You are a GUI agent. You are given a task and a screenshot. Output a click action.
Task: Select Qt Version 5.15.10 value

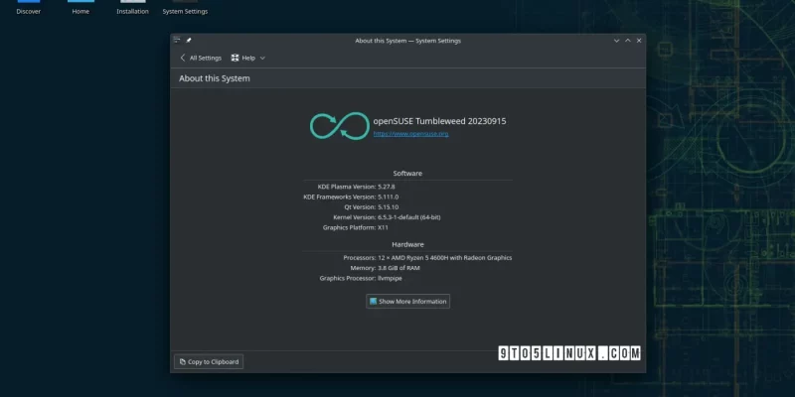click(x=389, y=207)
